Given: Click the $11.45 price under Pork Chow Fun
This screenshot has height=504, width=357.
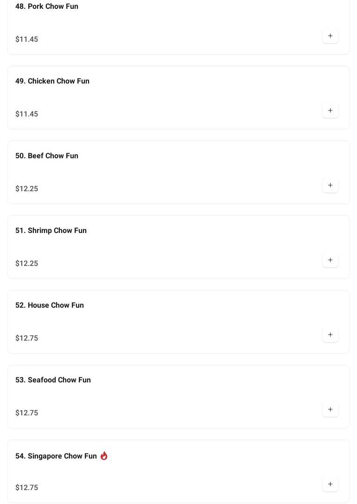Looking at the screenshot, I should 27,39.
